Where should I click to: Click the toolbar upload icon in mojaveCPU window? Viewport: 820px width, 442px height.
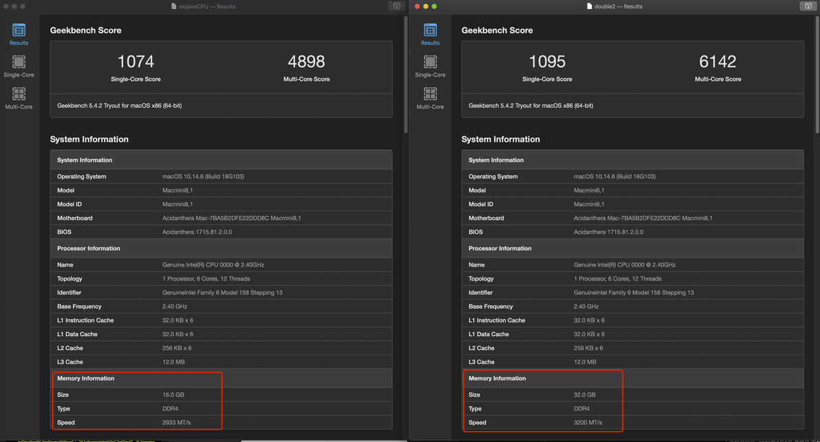(397, 5)
